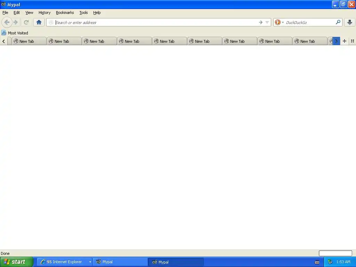Open the File menu
Screen dimensions: 356x267
pyautogui.click(x=5, y=13)
